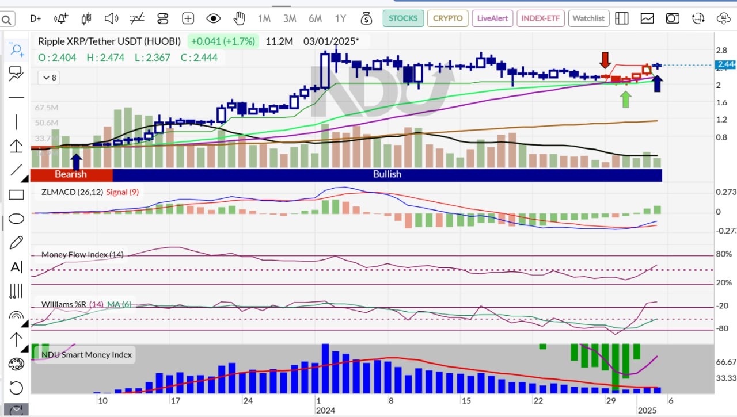This screenshot has width=737, height=417.
Task: Set chart range to 1Y
Action: tap(340, 18)
